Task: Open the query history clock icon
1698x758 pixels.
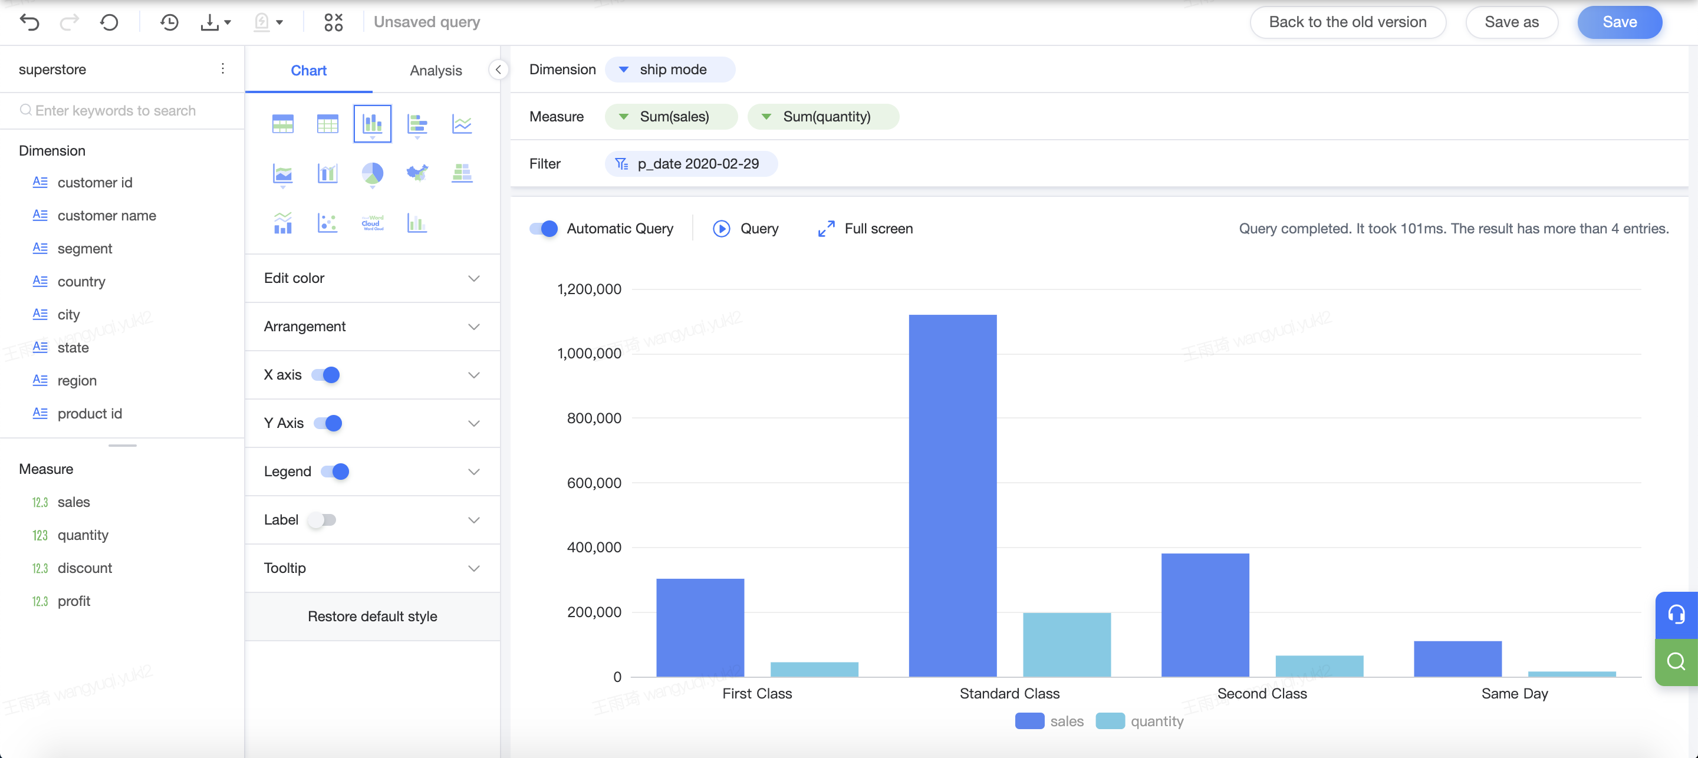Action: [169, 22]
